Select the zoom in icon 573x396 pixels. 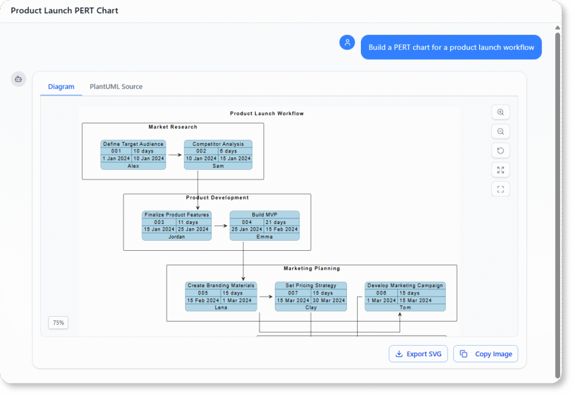coord(500,112)
